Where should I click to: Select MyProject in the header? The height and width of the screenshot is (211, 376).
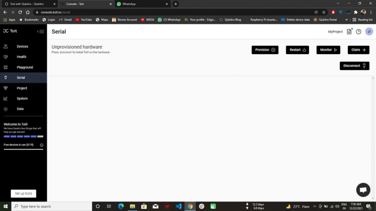pyautogui.click(x=335, y=32)
